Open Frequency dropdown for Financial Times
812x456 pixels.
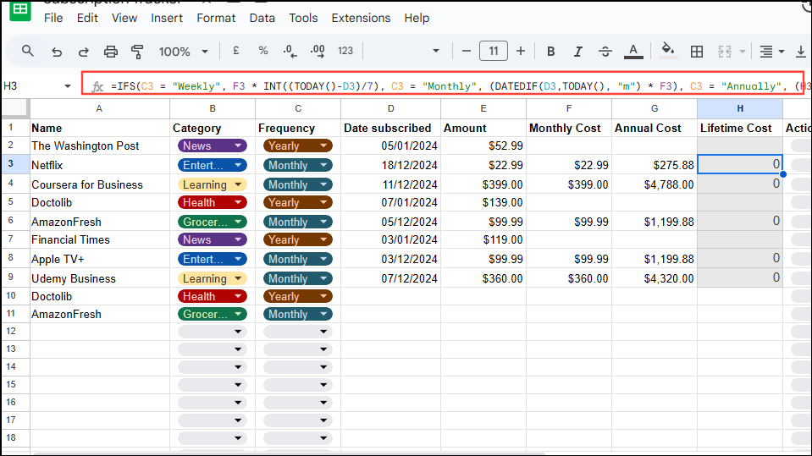coord(298,240)
